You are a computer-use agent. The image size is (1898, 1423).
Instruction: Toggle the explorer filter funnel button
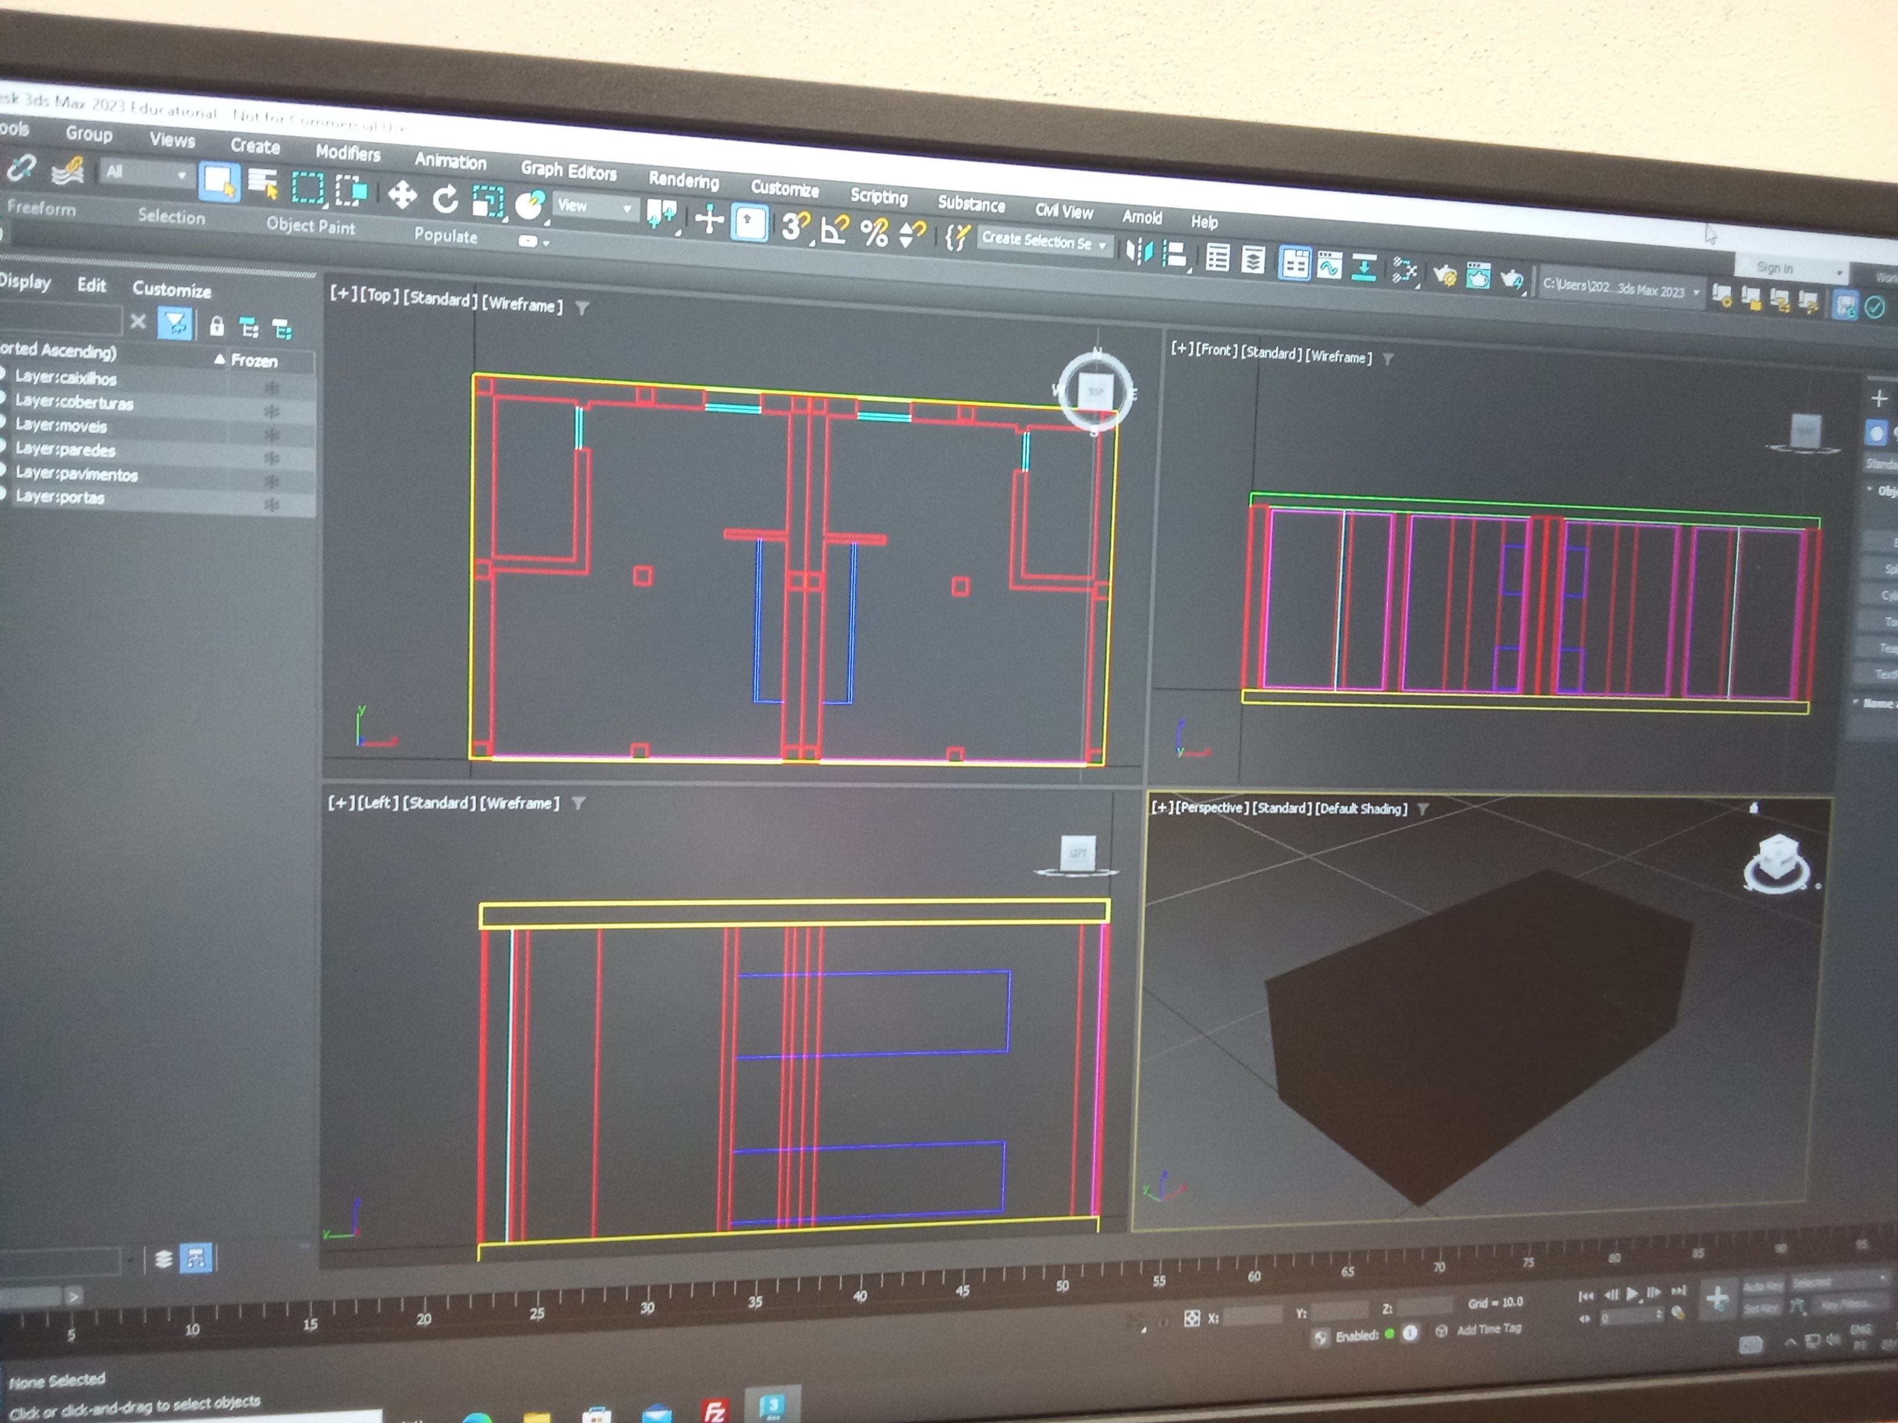[175, 324]
